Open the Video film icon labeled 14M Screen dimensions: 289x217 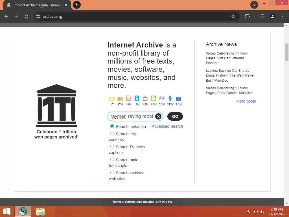pos(128,98)
